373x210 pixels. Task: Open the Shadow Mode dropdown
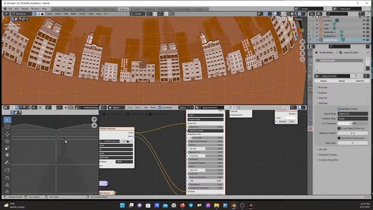pyautogui.click(x=353, y=118)
